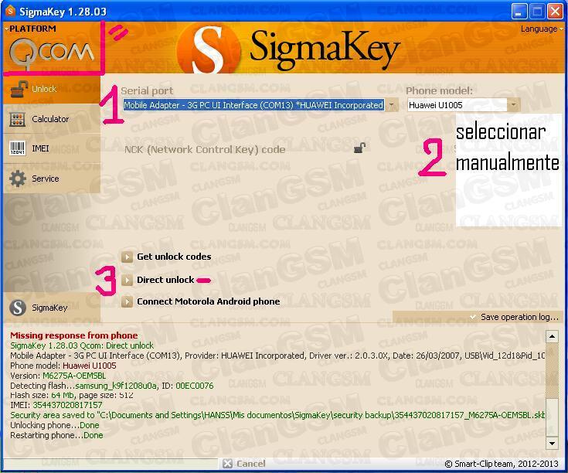The height and width of the screenshot is (473, 568).
Task: Open the IMEI sidebar tab
Action: click(52, 148)
